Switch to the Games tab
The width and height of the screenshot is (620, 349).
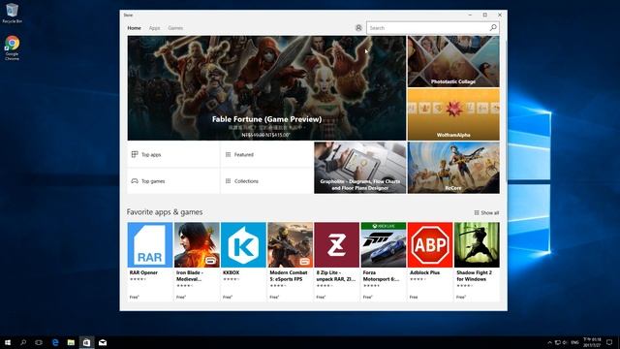pos(175,28)
